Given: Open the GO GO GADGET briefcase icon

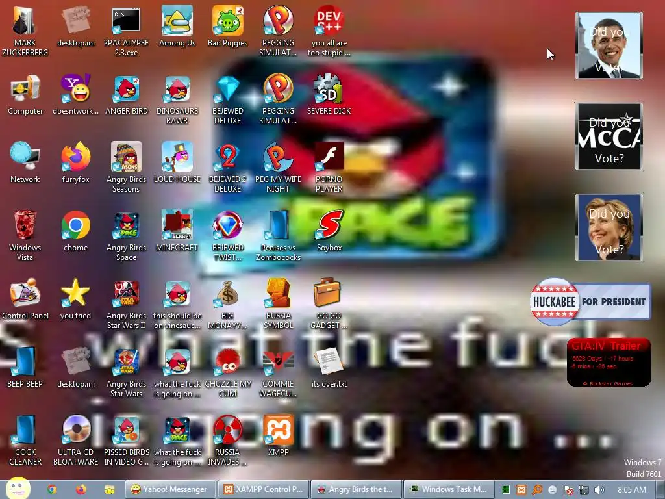Looking at the screenshot, I should point(329,304).
